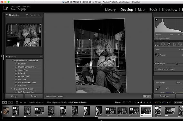Click catalog document icon in title bar
The height and width of the screenshot is (121, 183).
point(63,2)
